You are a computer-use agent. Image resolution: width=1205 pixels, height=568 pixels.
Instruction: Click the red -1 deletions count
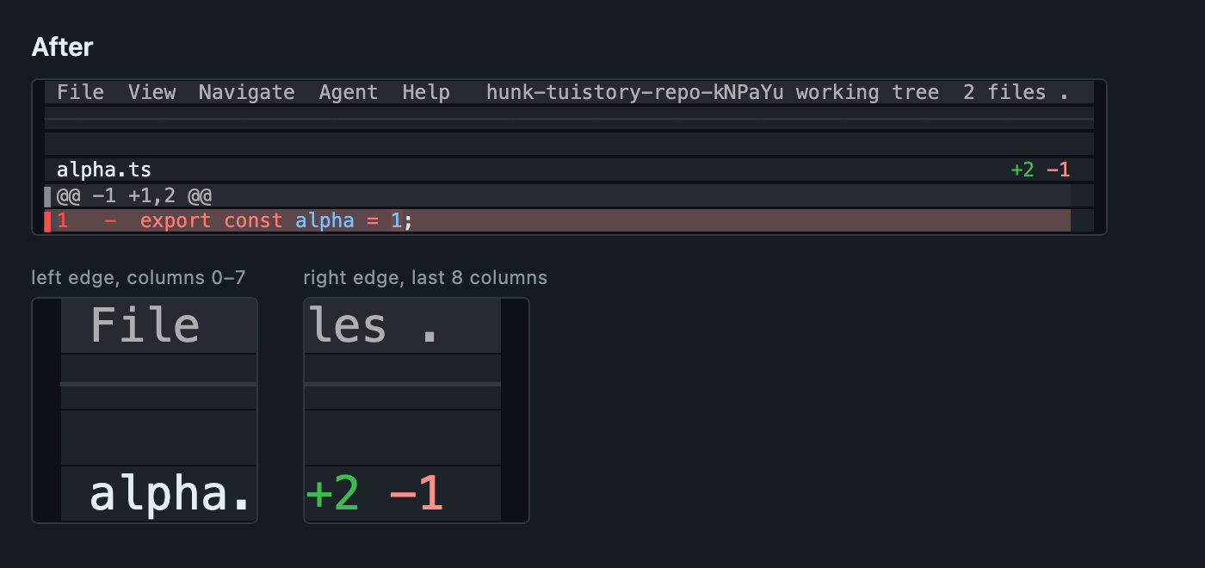tap(1059, 170)
